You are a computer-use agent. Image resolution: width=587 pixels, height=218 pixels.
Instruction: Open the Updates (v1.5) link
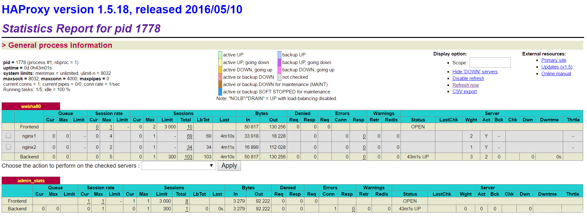[x=557, y=67]
